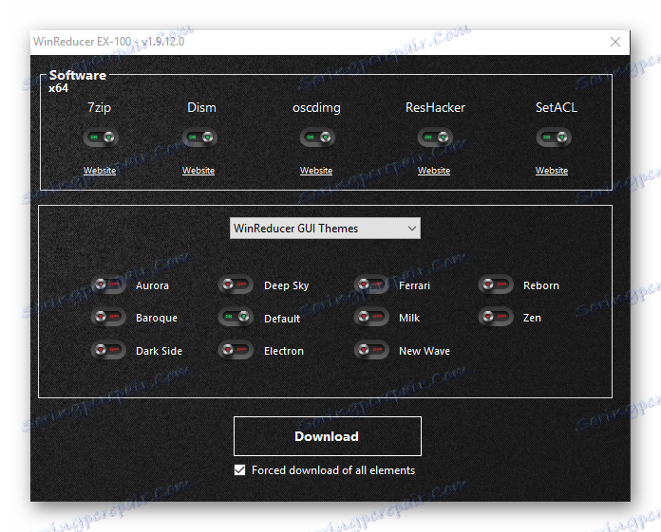
Task: Toggle the 7zip software switch
Action: [x=101, y=138]
